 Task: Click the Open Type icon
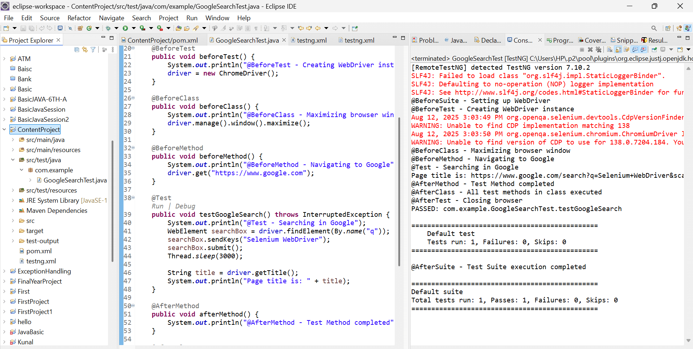point(178,28)
